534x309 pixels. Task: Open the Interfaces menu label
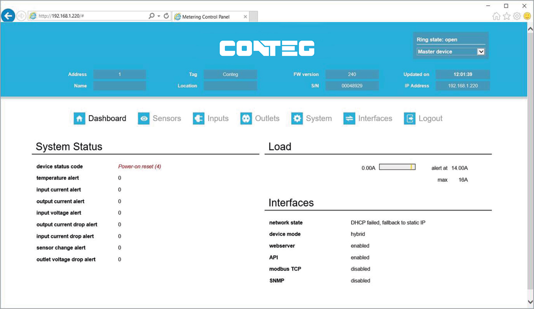(x=375, y=119)
